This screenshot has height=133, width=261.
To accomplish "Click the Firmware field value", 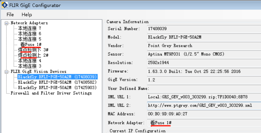I will 204,72.
